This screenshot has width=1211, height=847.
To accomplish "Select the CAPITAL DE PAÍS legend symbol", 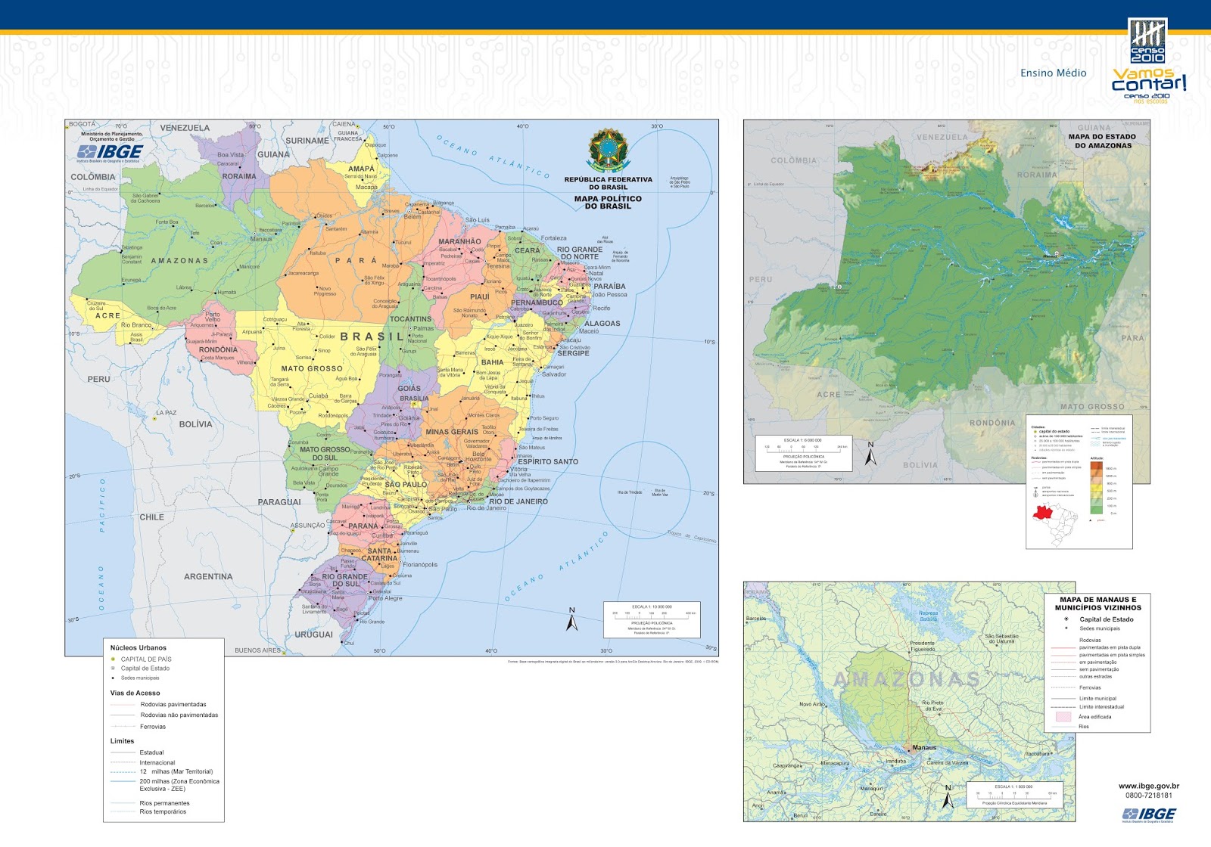I will pyautogui.click(x=113, y=659).
